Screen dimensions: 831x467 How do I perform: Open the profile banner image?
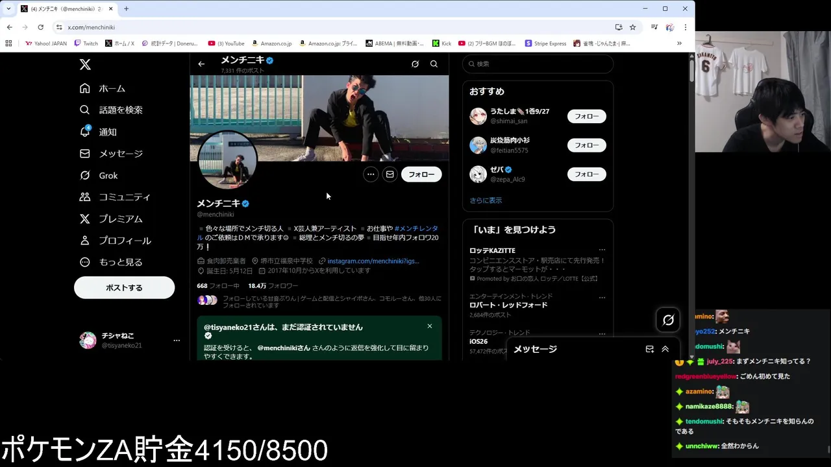[x=319, y=118]
